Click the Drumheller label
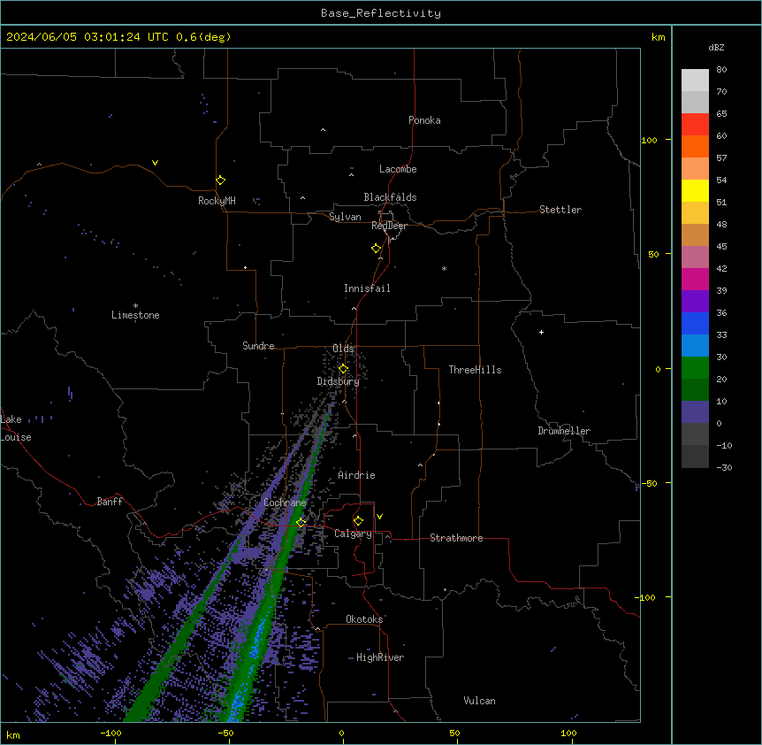Viewport: 762px width, 745px height. coord(564,431)
